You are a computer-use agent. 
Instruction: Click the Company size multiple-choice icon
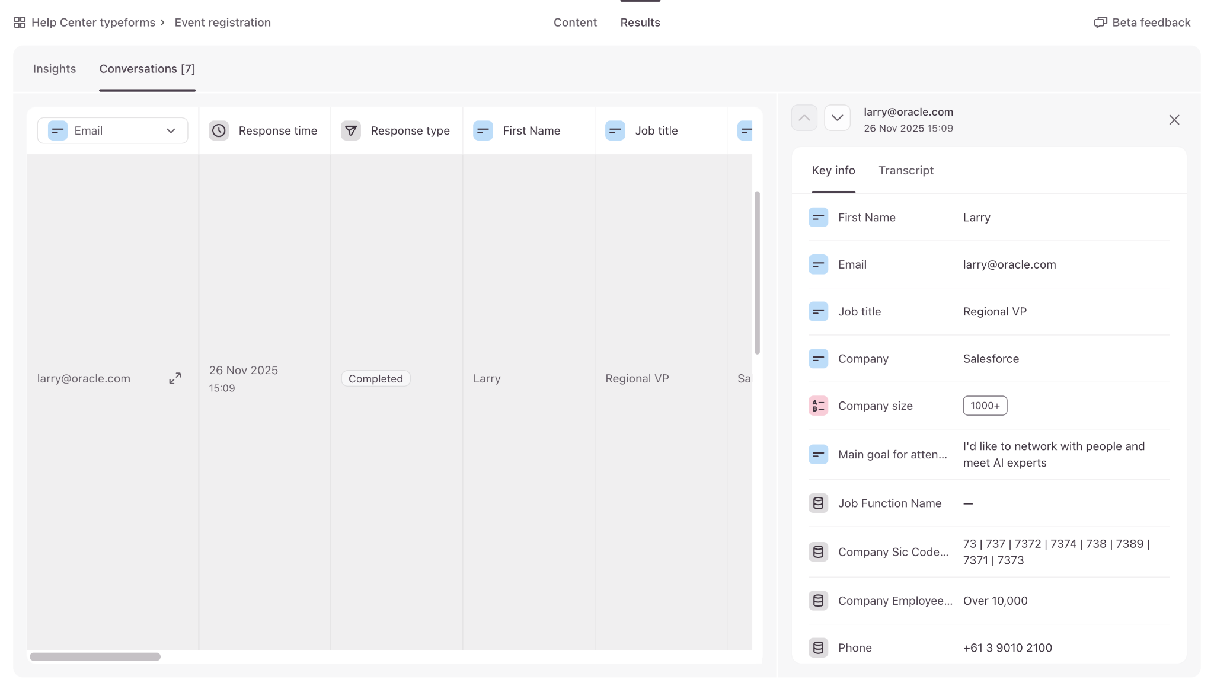point(818,406)
